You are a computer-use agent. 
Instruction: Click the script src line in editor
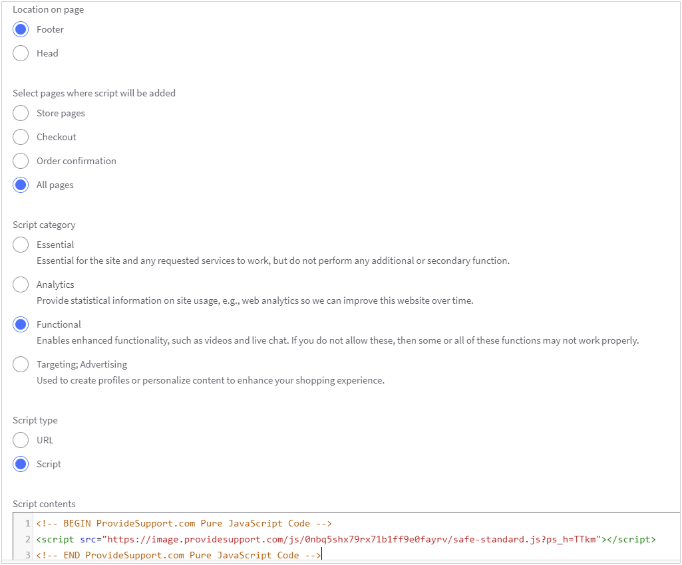point(346,539)
